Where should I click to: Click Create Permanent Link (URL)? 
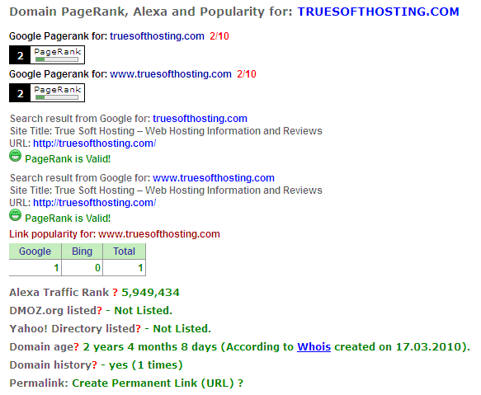(153, 383)
